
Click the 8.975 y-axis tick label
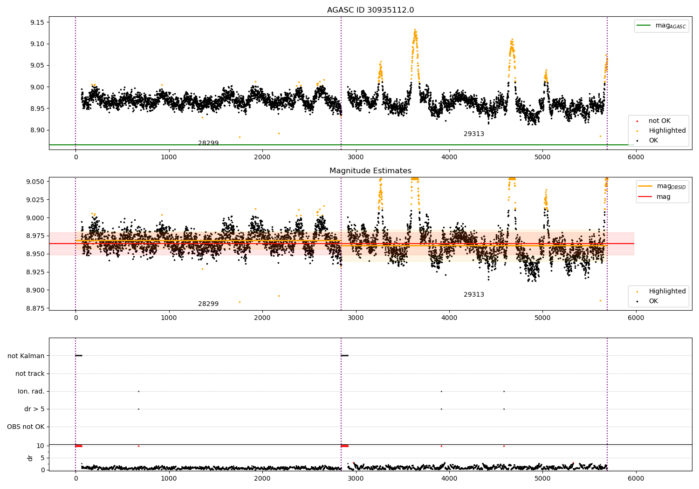pos(35,236)
